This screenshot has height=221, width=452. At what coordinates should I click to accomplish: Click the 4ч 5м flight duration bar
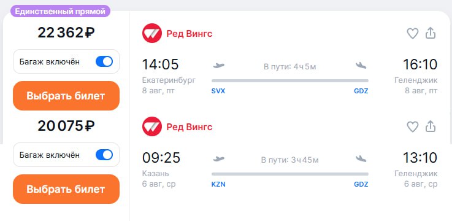pyautogui.click(x=290, y=81)
